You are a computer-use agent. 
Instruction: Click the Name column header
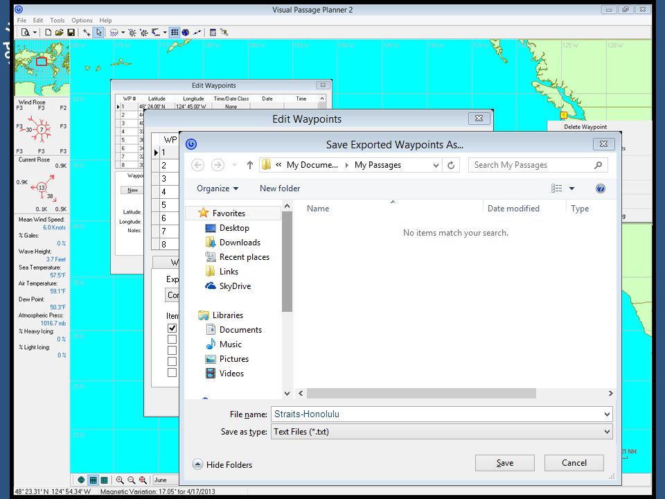click(318, 209)
